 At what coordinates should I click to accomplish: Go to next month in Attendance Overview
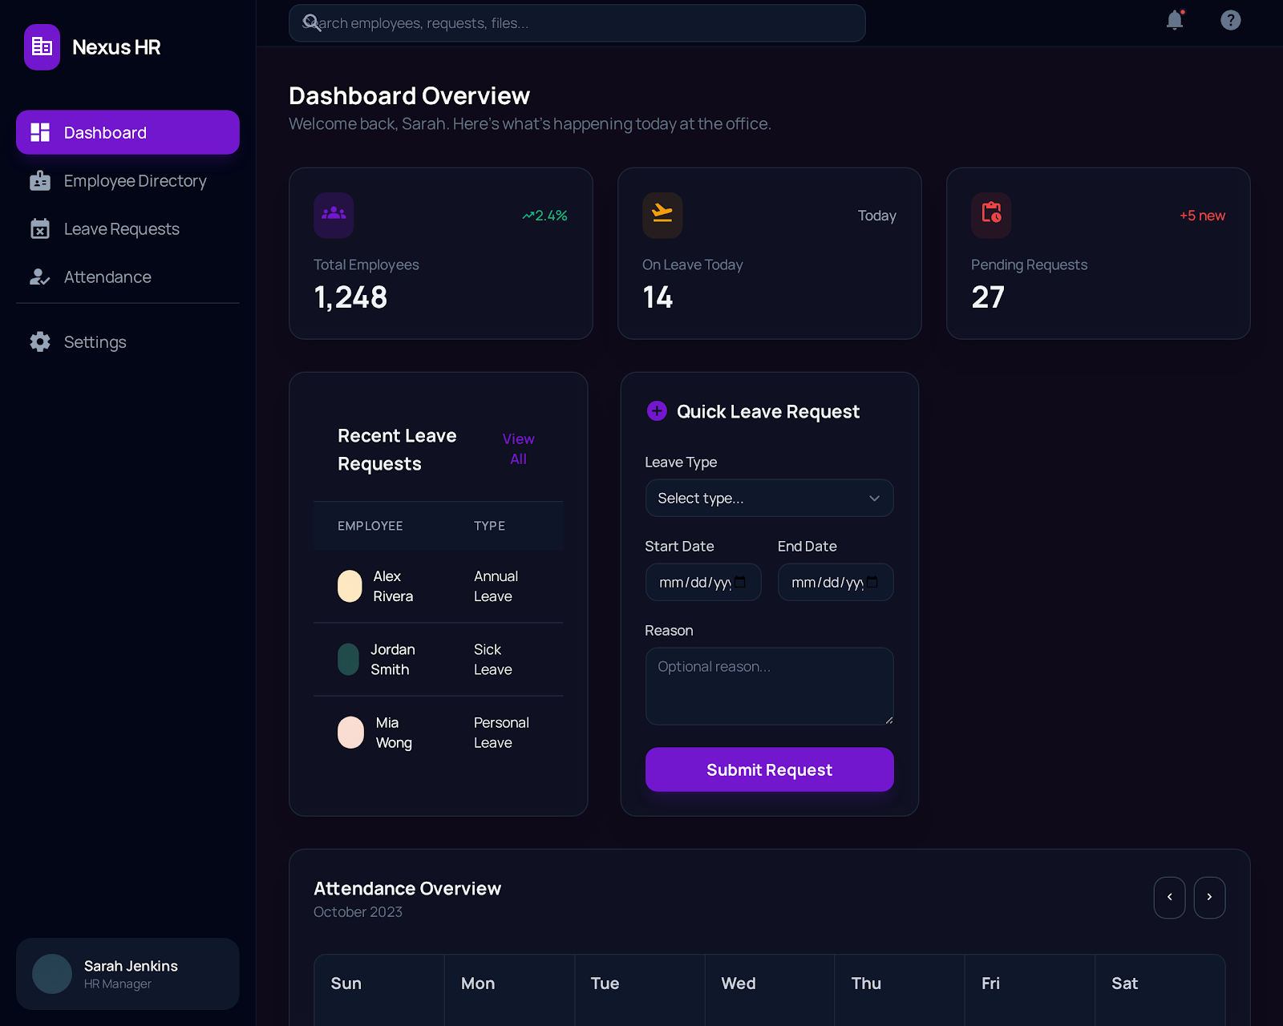(1209, 898)
